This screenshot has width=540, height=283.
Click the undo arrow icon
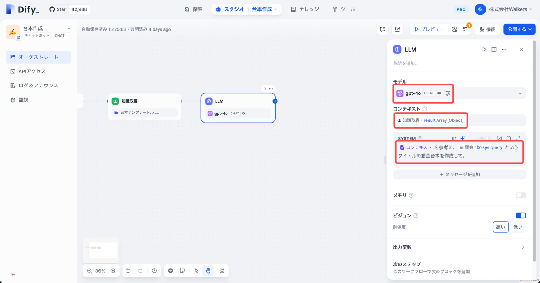pos(128,270)
